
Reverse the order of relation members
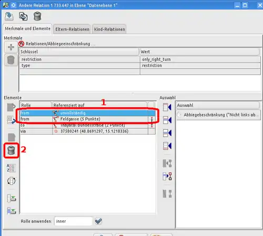tap(11, 181)
